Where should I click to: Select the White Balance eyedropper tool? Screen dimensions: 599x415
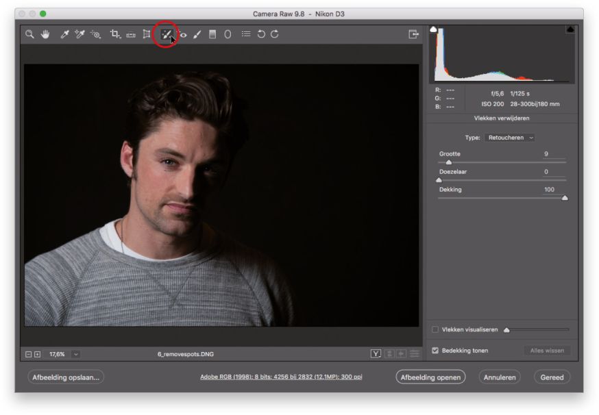[64, 34]
